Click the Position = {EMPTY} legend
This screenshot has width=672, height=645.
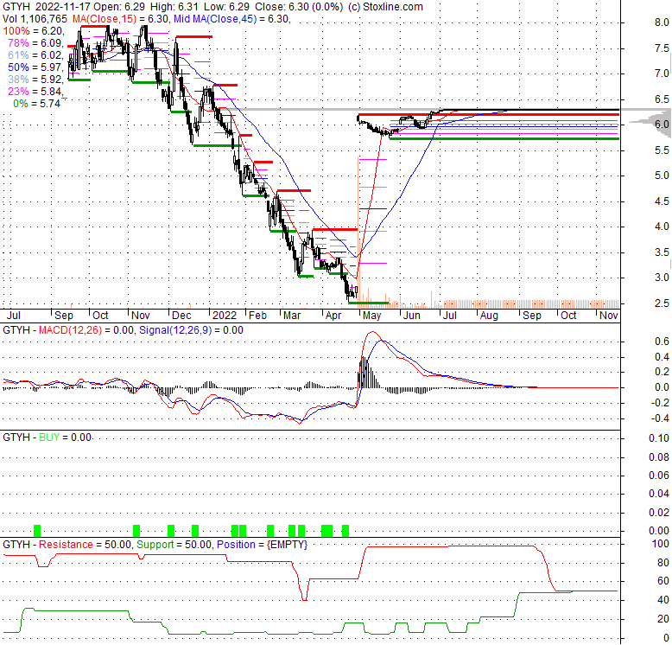262,545
